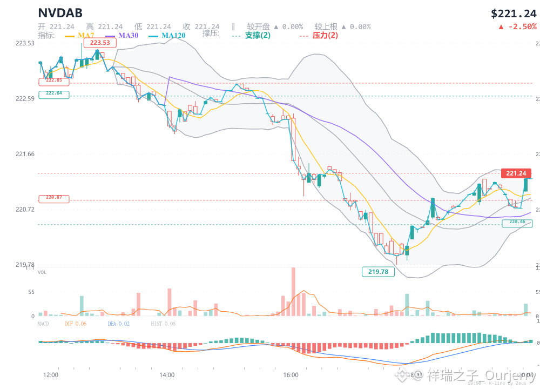This screenshot has width=540, height=389.
Task: Click the 12:00 time axis label
Action: (51, 375)
